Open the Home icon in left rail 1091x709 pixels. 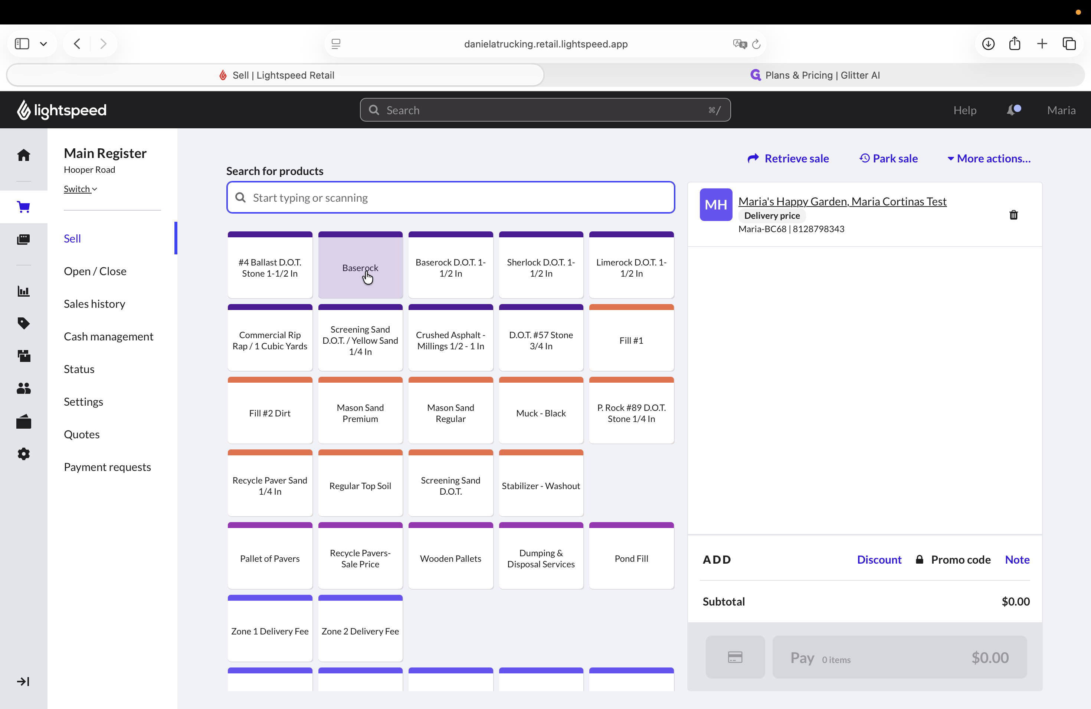tap(23, 155)
